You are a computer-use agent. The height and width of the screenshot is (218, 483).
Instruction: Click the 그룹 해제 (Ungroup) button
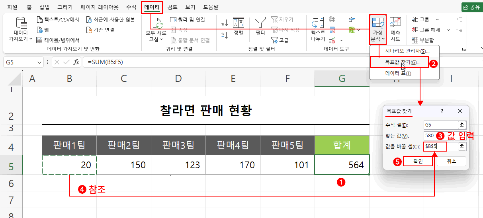(x=426, y=30)
